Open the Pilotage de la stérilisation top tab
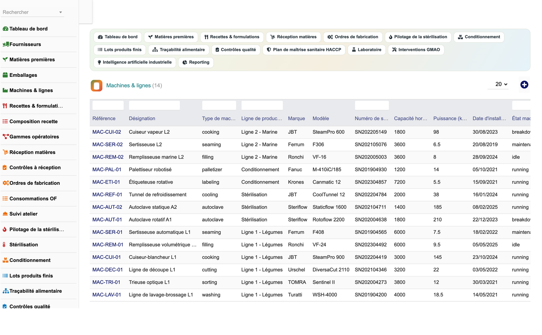Image resolution: width=542 pixels, height=335 pixels. (418, 37)
